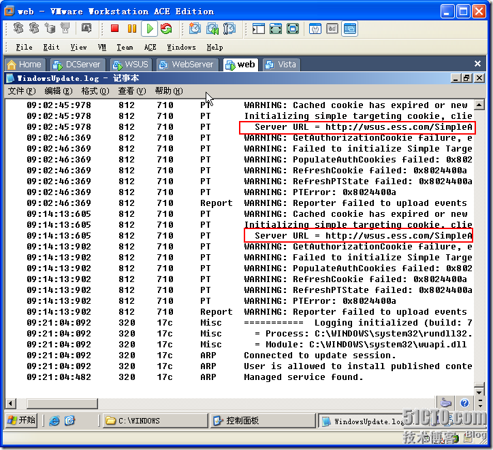Click the Notepad title bar icon
The width and height of the screenshot is (493, 450).
pos(10,78)
